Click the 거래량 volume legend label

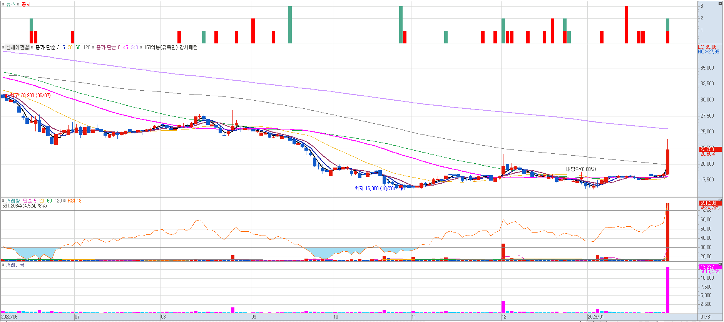point(13,201)
